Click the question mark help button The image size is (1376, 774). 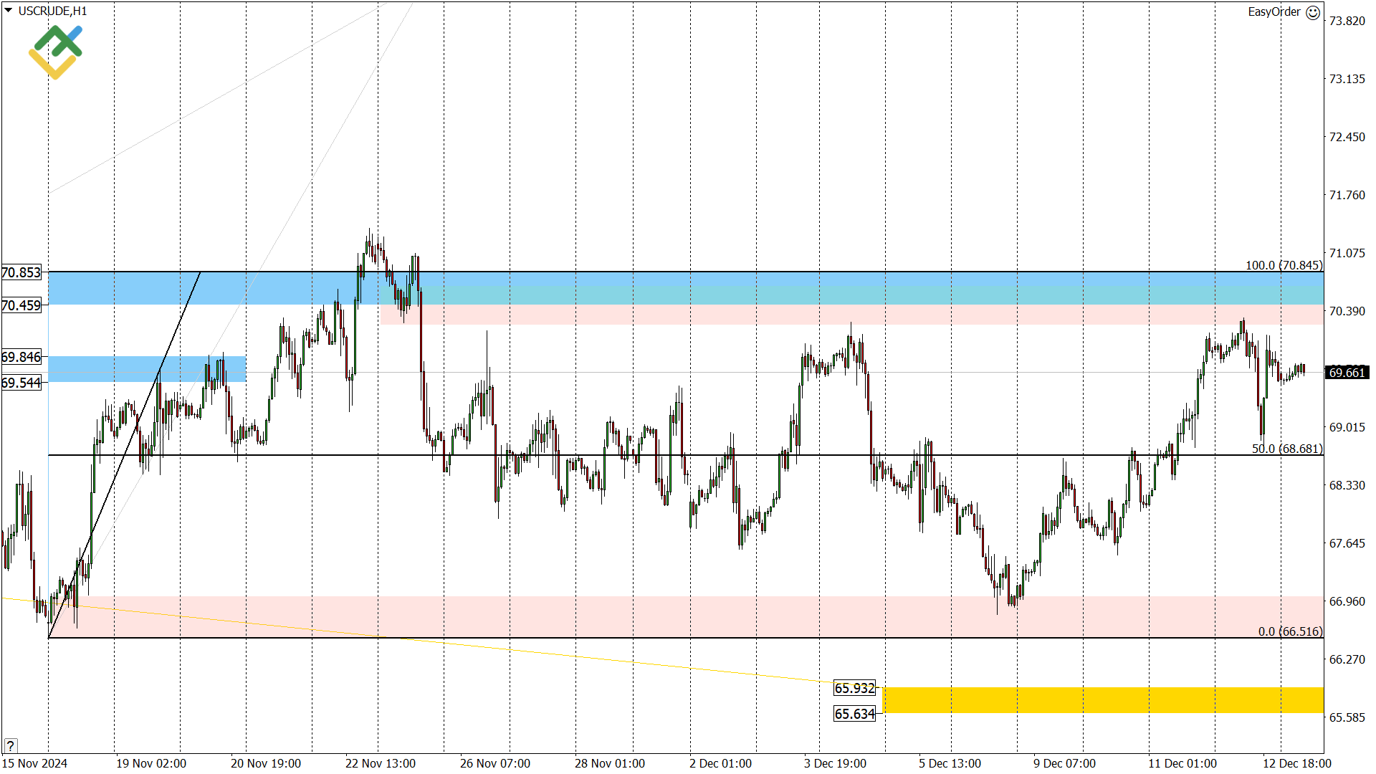click(x=10, y=746)
